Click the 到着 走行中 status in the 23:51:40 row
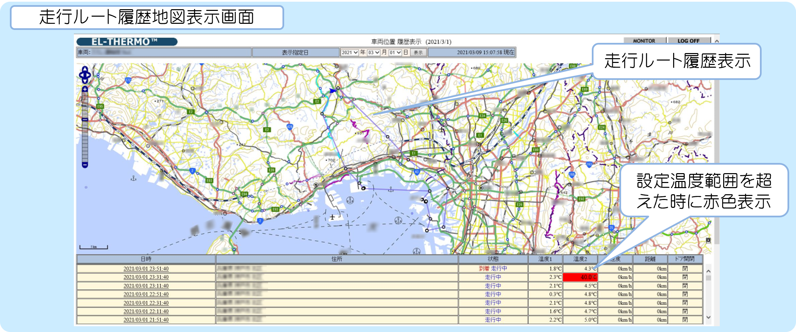 [x=493, y=268]
